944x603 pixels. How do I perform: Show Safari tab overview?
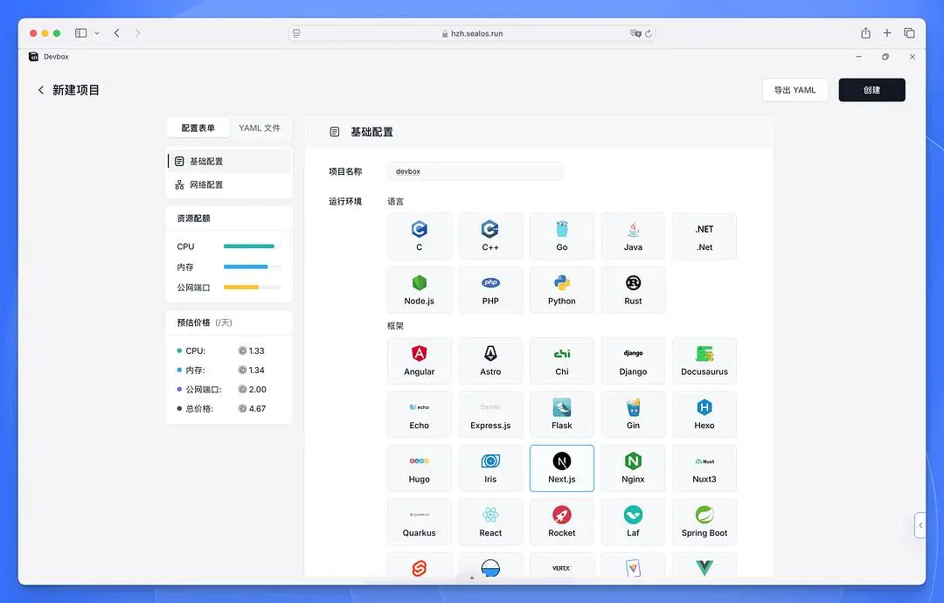click(x=909, y=33)
